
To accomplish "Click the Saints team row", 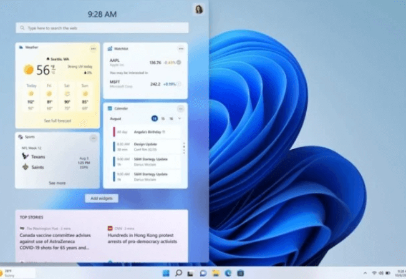I will pos(33,167).
